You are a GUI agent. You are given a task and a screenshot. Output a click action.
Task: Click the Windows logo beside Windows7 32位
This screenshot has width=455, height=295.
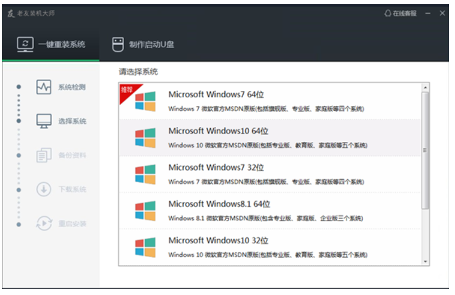point(145,174)
